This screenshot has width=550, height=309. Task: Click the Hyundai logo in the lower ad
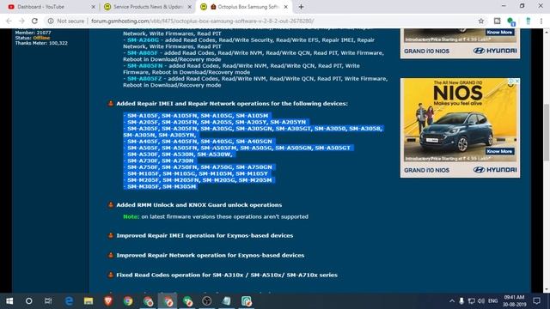495,170
